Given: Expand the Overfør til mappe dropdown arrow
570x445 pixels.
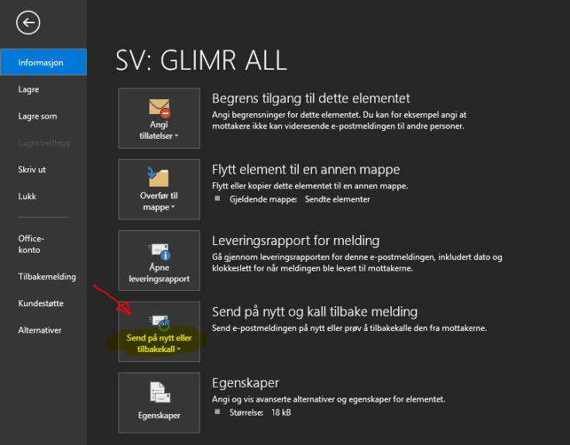Looking at the screenshot, I should [x=173, y=208].
